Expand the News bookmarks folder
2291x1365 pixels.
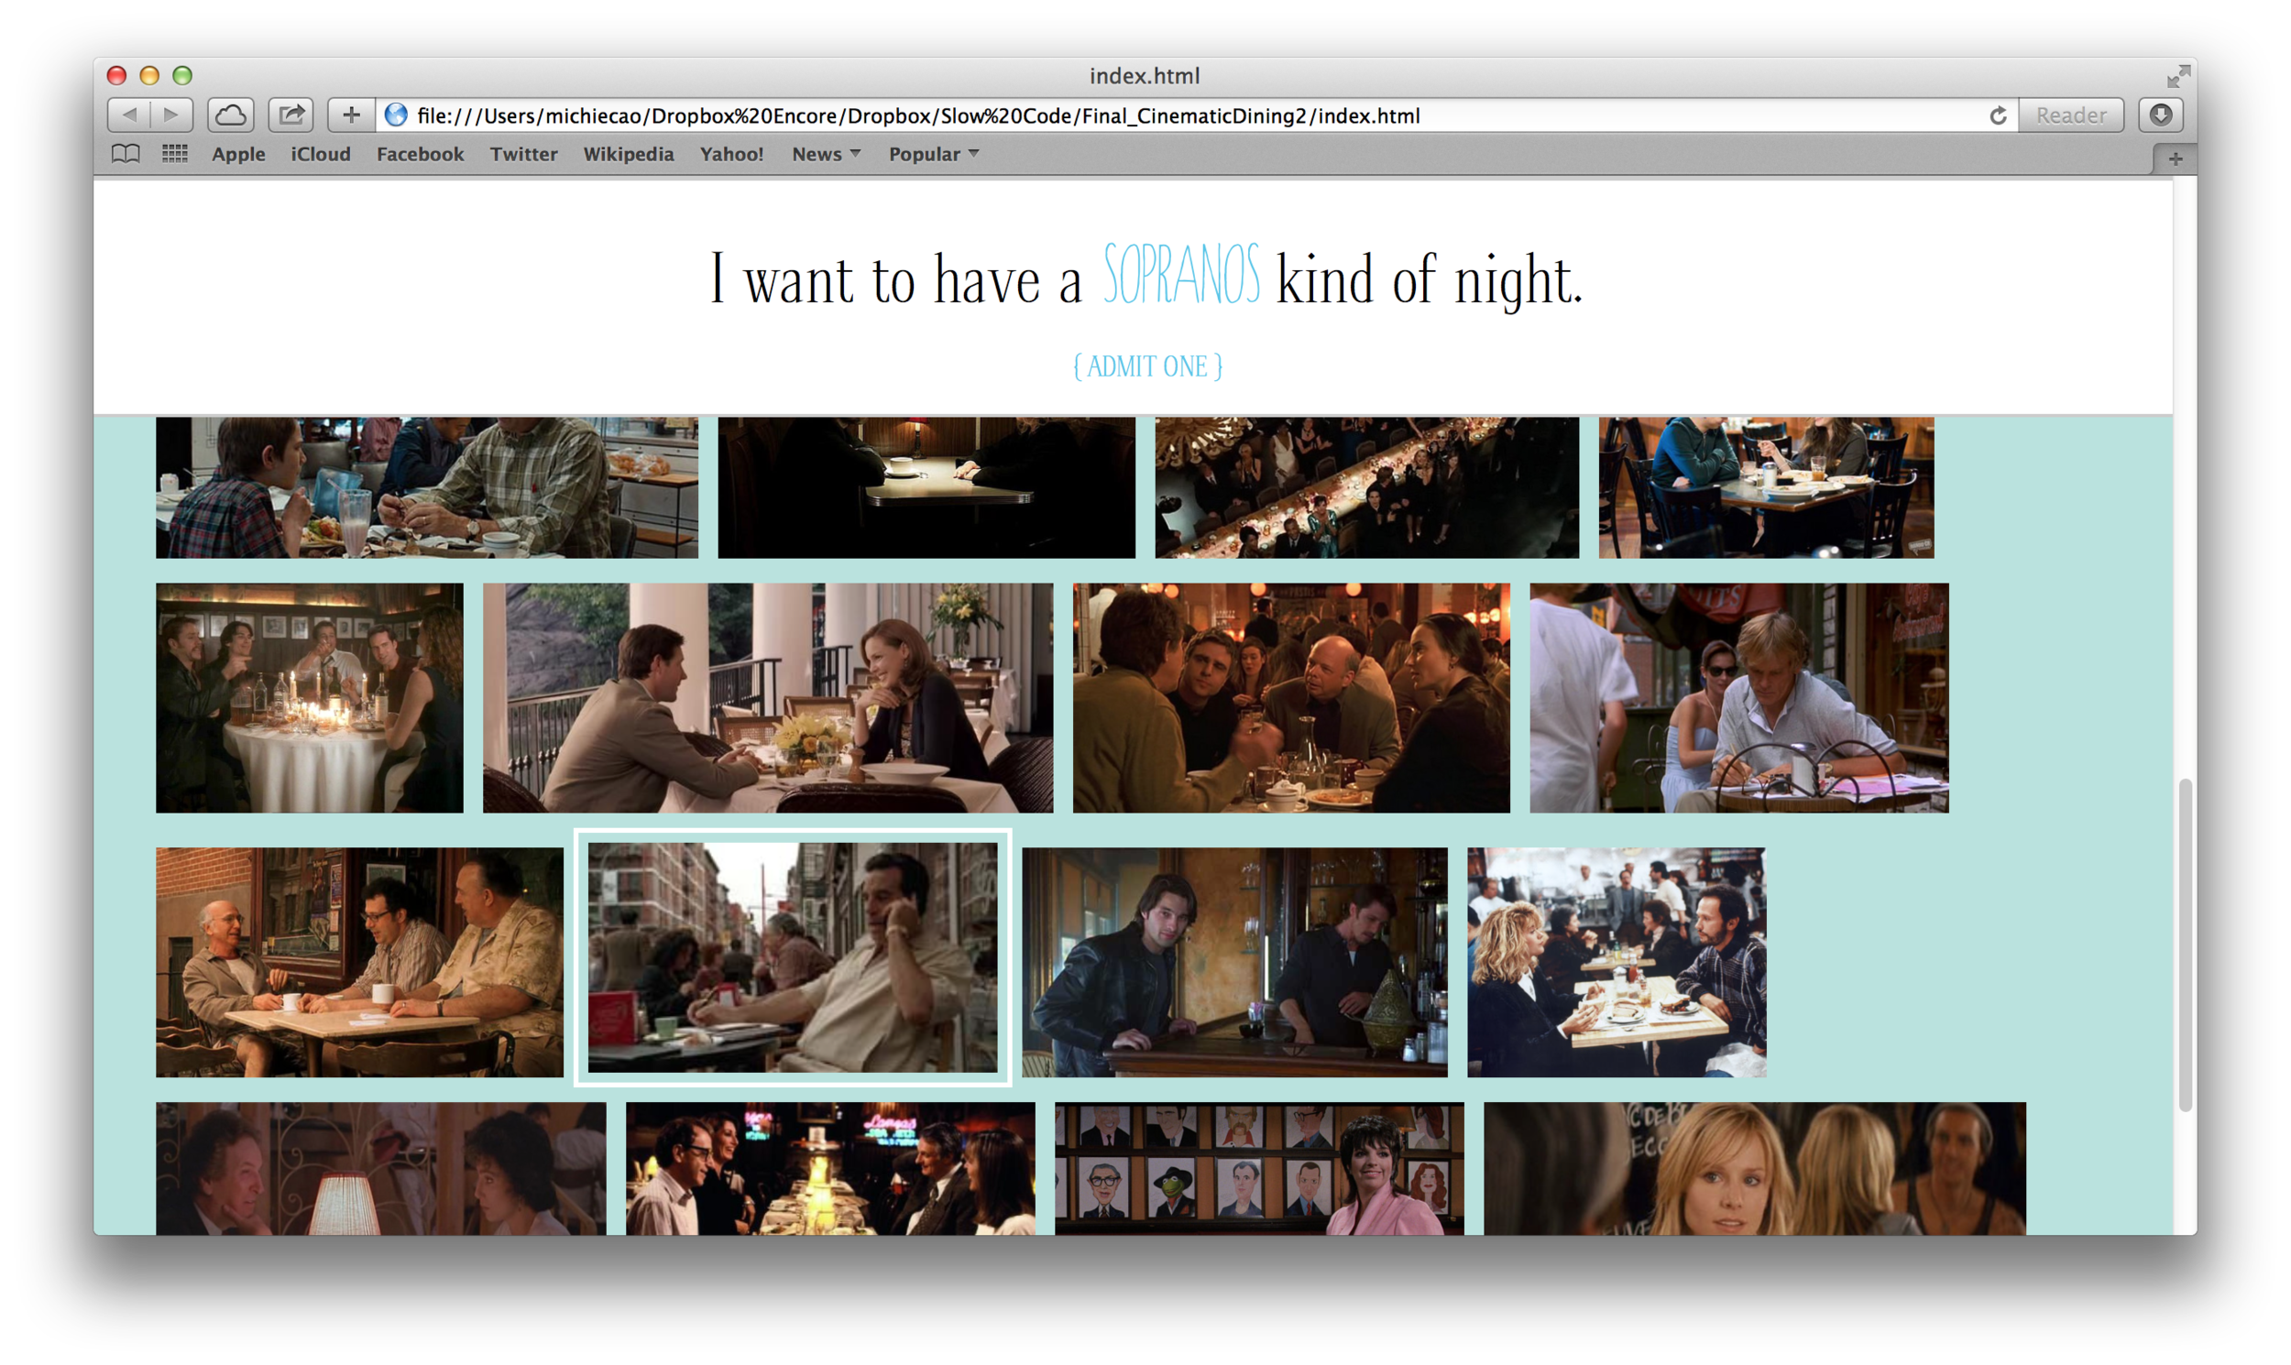[x=827, y=155]
